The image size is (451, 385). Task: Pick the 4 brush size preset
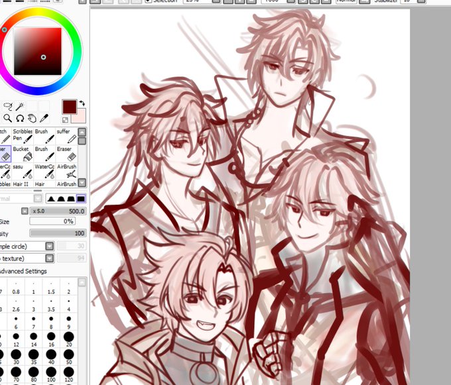pos(69,306)
